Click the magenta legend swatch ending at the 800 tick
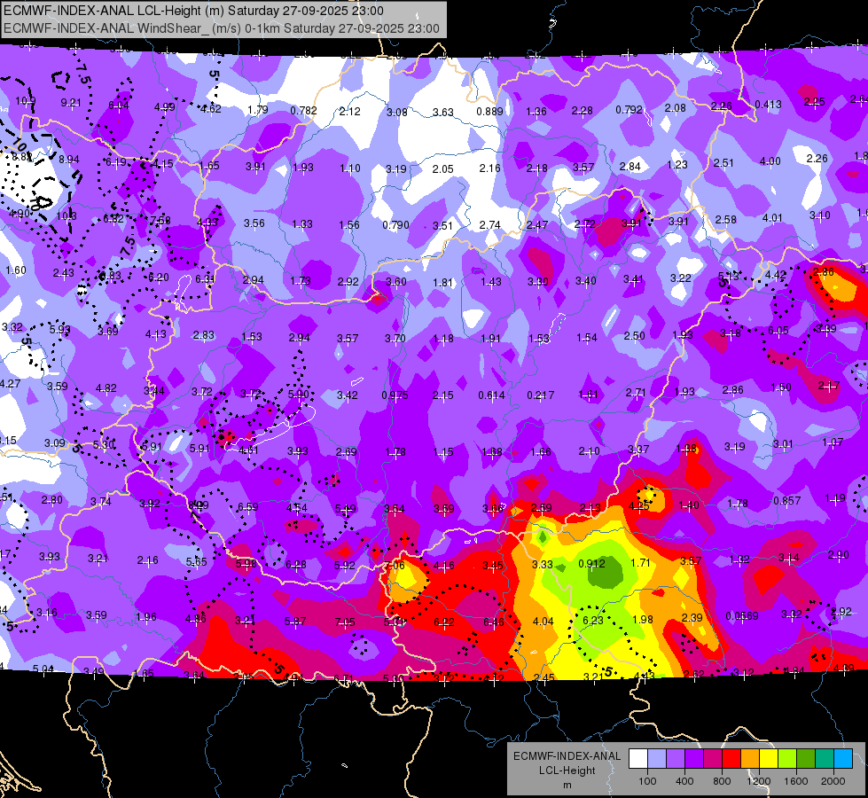The width and height of the screenshot is (868, 798). (x=713, y=758)
